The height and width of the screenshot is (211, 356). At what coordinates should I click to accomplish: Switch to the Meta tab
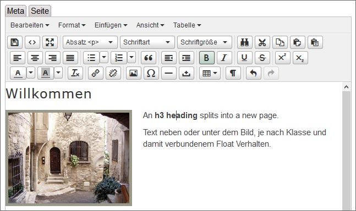15,11
